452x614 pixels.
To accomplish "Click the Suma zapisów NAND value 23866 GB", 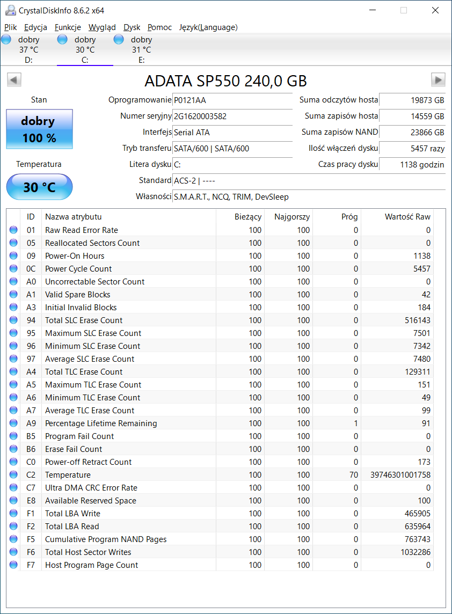I will [x=412, y=133].
